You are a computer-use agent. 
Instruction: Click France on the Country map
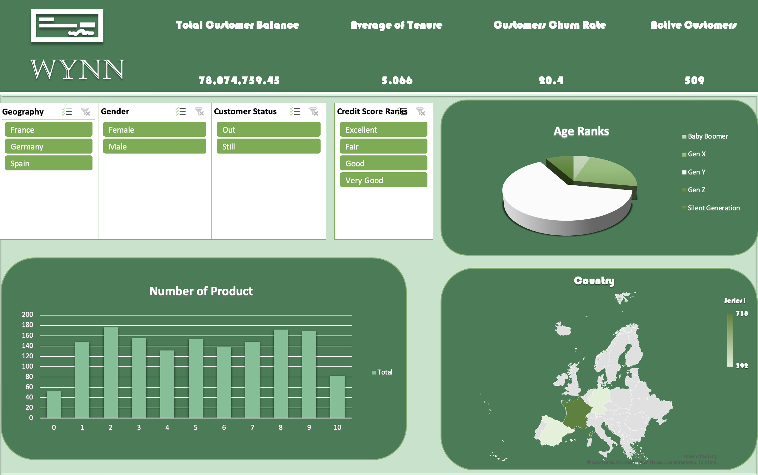[x=576, y=413]
